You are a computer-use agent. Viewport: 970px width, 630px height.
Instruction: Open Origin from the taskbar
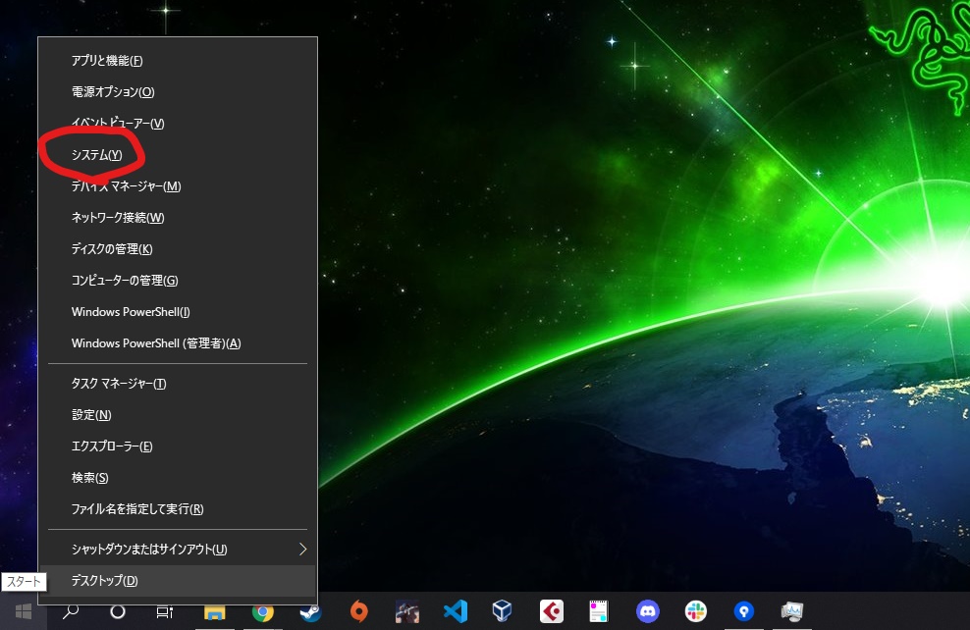[358, 611]
